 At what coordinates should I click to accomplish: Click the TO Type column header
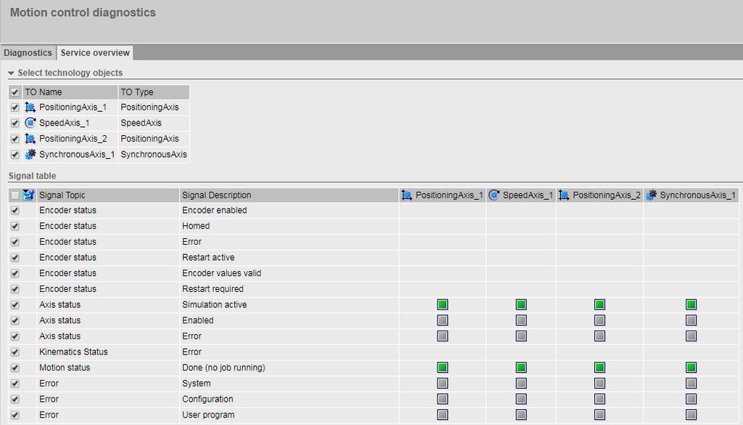[x=154, y=92]
